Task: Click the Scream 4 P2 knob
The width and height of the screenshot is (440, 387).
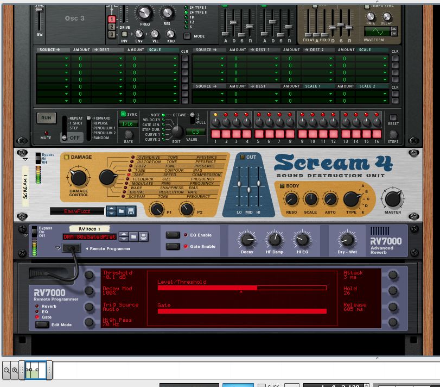Action: pos(187,209)
